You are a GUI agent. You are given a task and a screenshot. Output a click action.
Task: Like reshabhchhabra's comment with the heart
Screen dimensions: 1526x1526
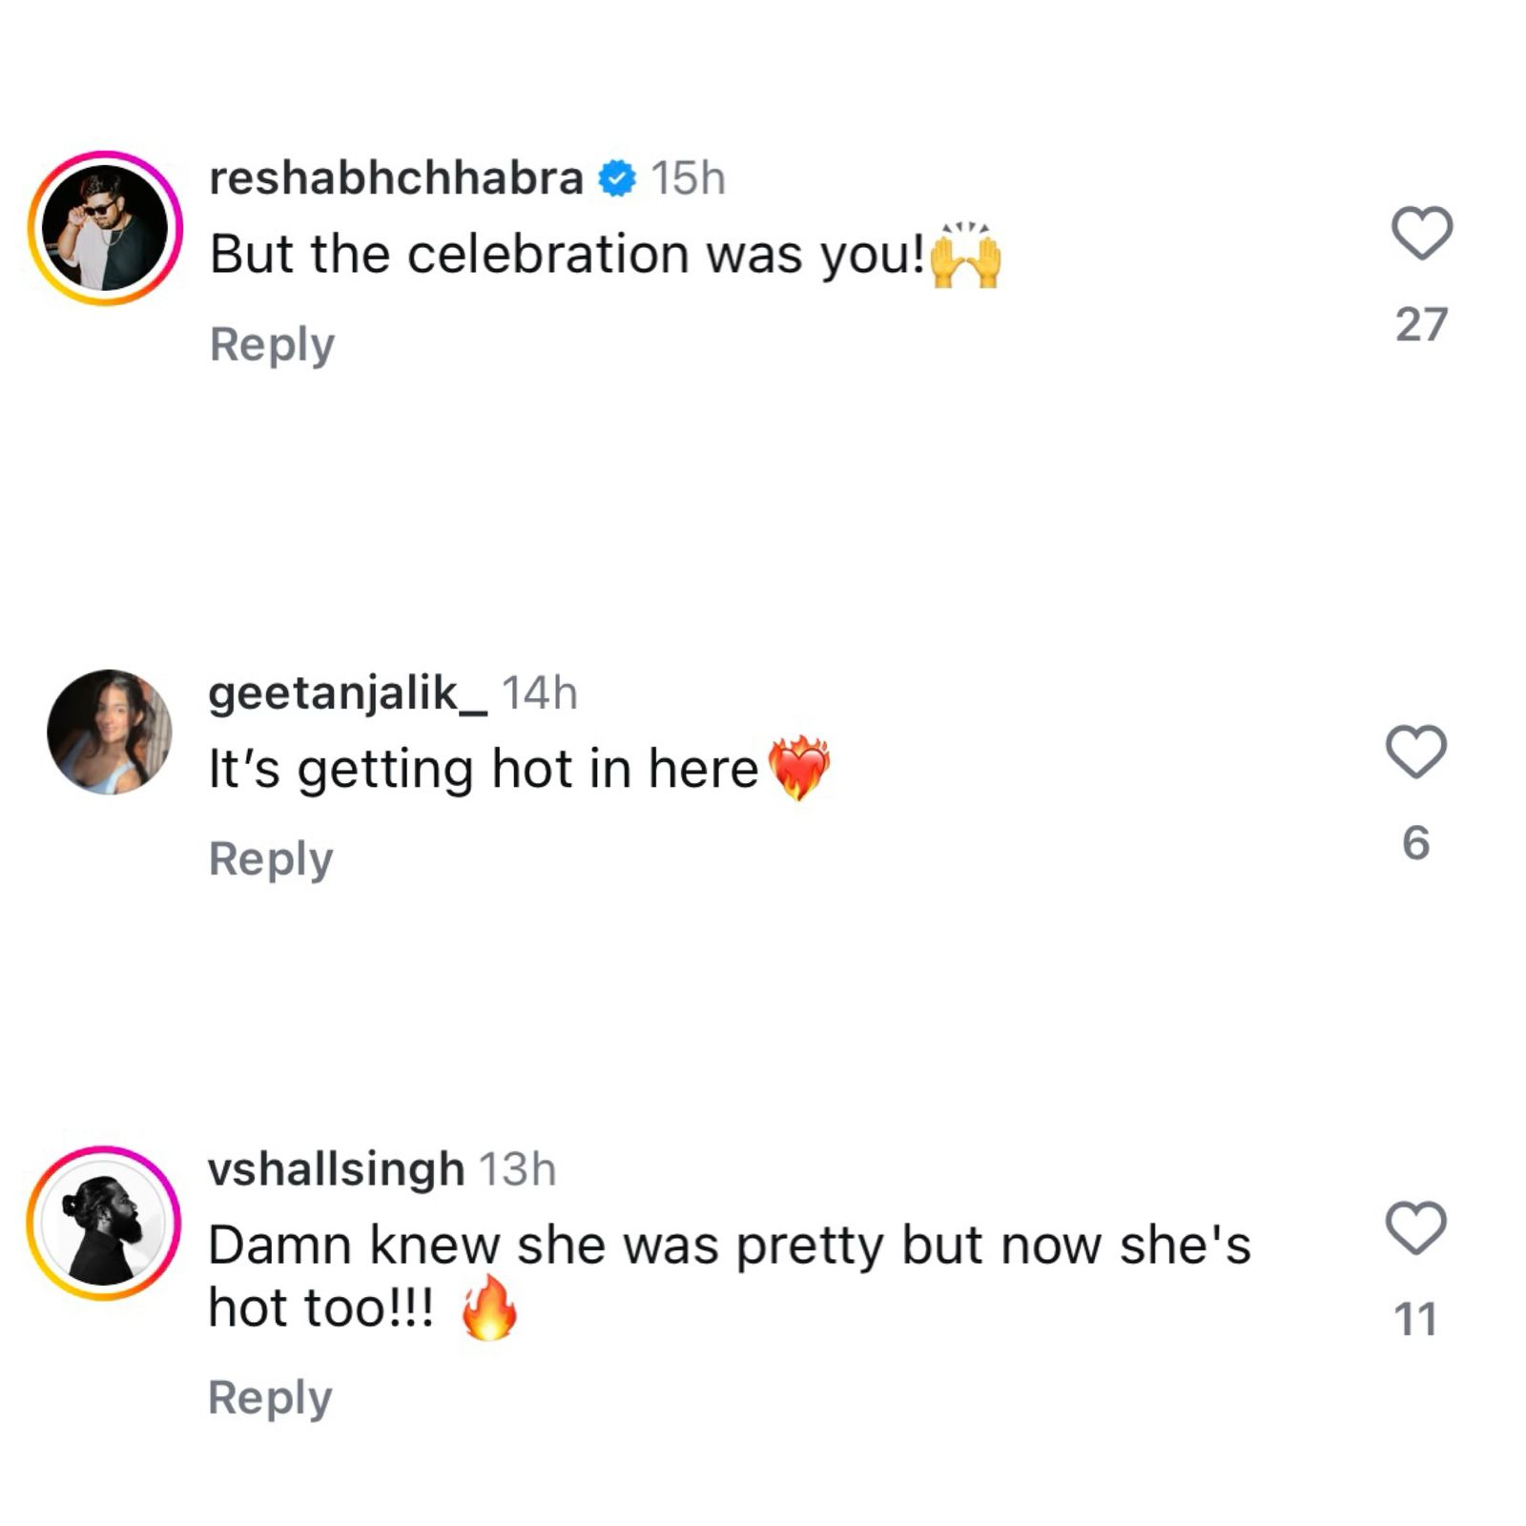pyautogui.click(x=1421, y=233)
